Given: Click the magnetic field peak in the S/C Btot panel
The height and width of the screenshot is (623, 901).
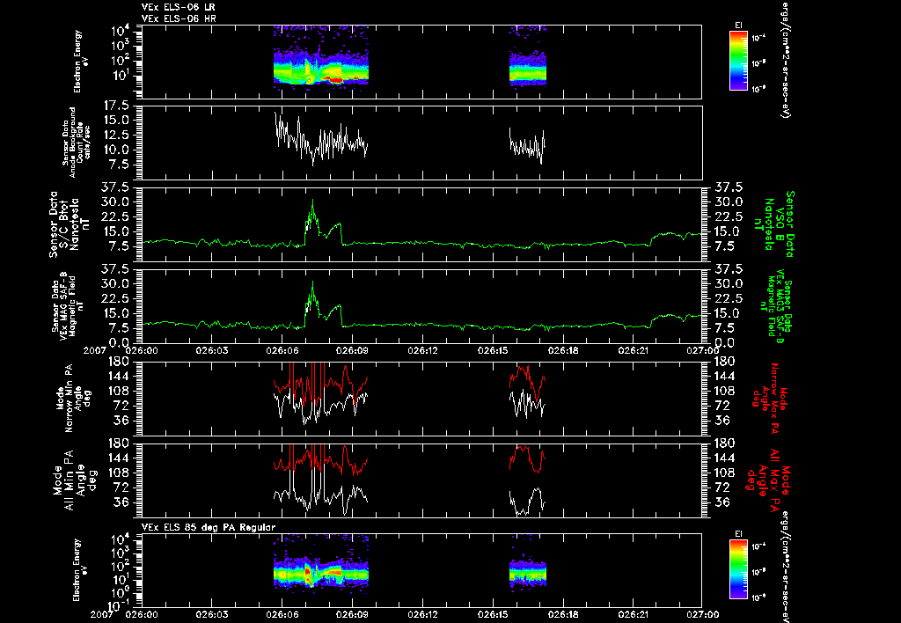Looking at the screenshot, I should (312, 202).
